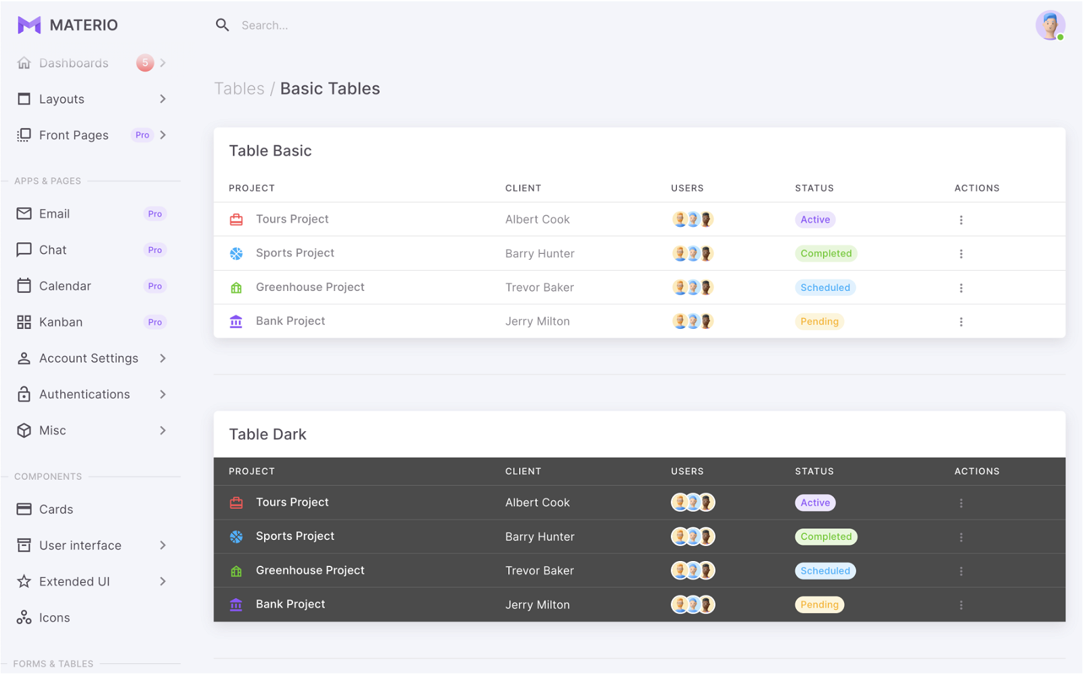Open the Dashboards menu item

(74, 62)
